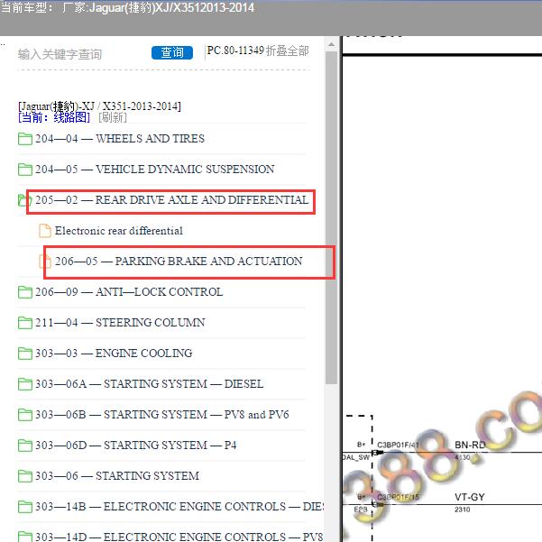This screenshot has width=542, height=542.
Task: Click wire number 2310 in the diagram
Action: pos(462,510)
